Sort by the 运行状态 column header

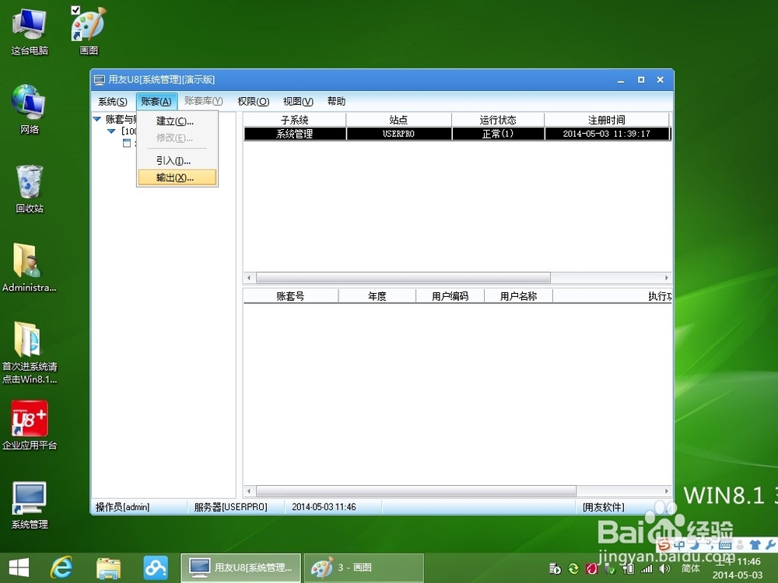pyautogui.click(x=498, y=120)
